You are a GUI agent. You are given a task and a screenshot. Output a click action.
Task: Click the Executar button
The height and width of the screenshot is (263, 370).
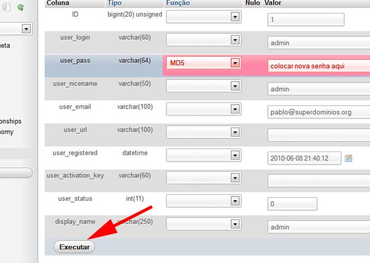pyautogui.click(x=75, y=247)
